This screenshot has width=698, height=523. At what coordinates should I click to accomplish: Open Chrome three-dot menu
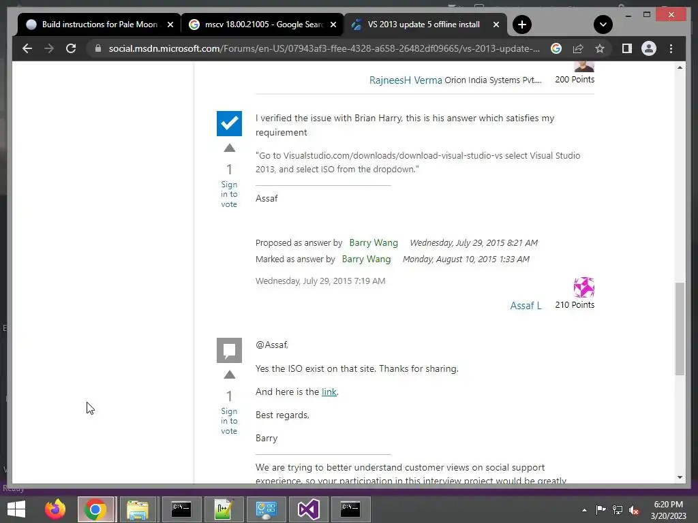671,48
